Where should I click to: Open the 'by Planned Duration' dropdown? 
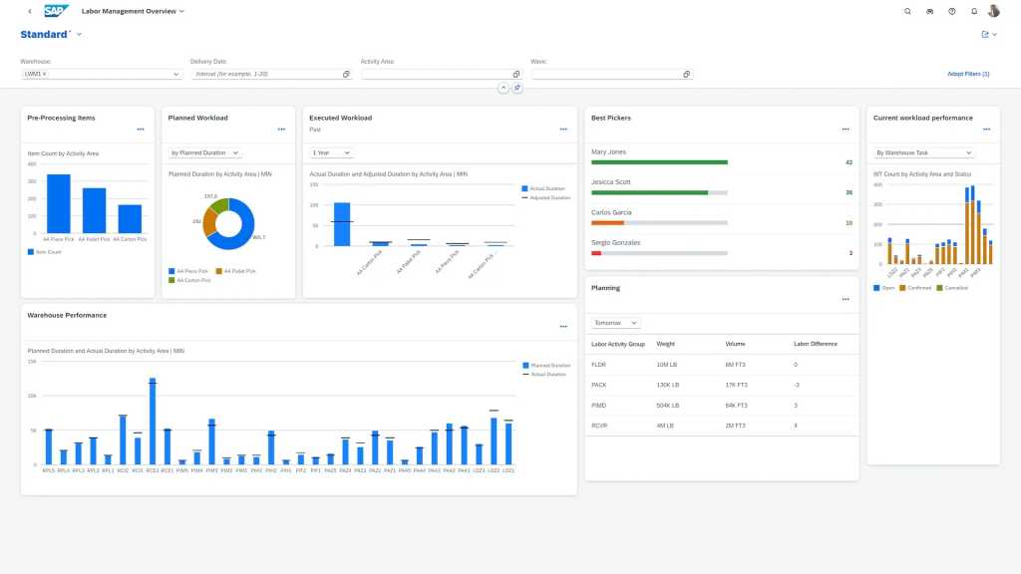[x=205, y=152]
